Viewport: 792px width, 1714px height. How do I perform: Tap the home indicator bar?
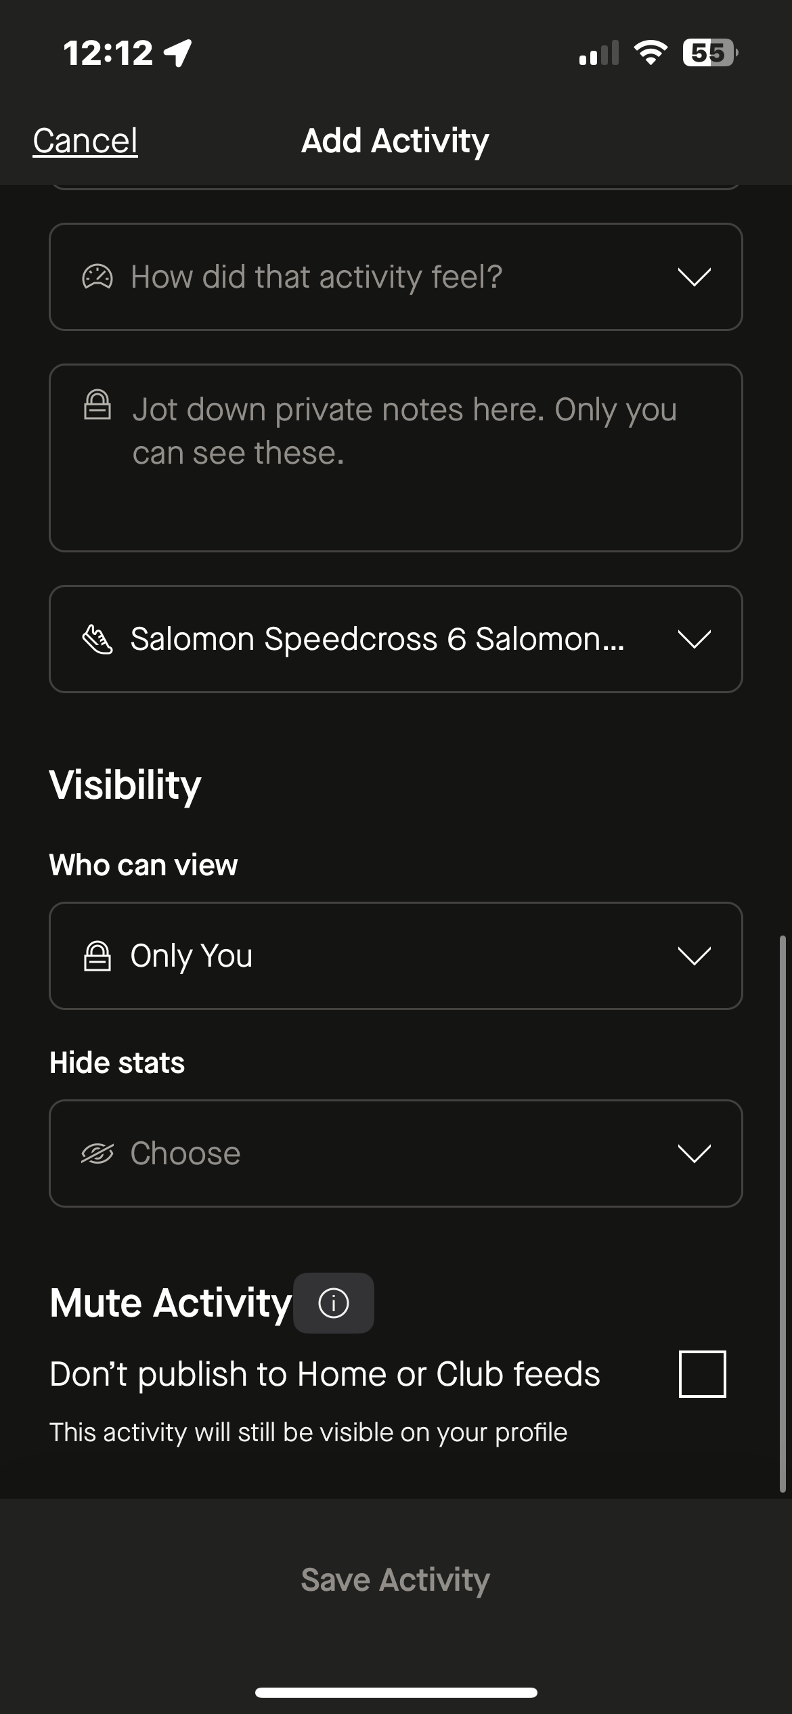pyautogui.click(x=396, y=1692)
